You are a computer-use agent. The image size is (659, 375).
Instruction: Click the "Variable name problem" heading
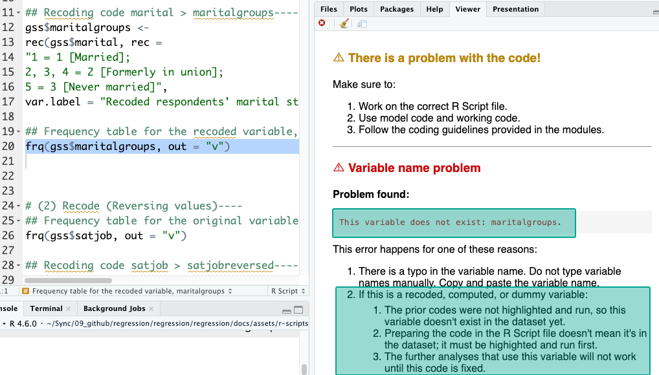click(414, 168)
